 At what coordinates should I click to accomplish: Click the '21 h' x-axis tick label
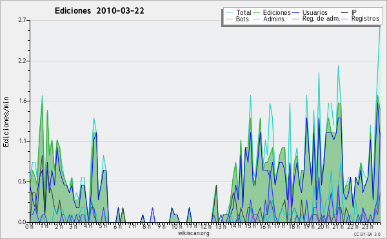pos(337,226)
